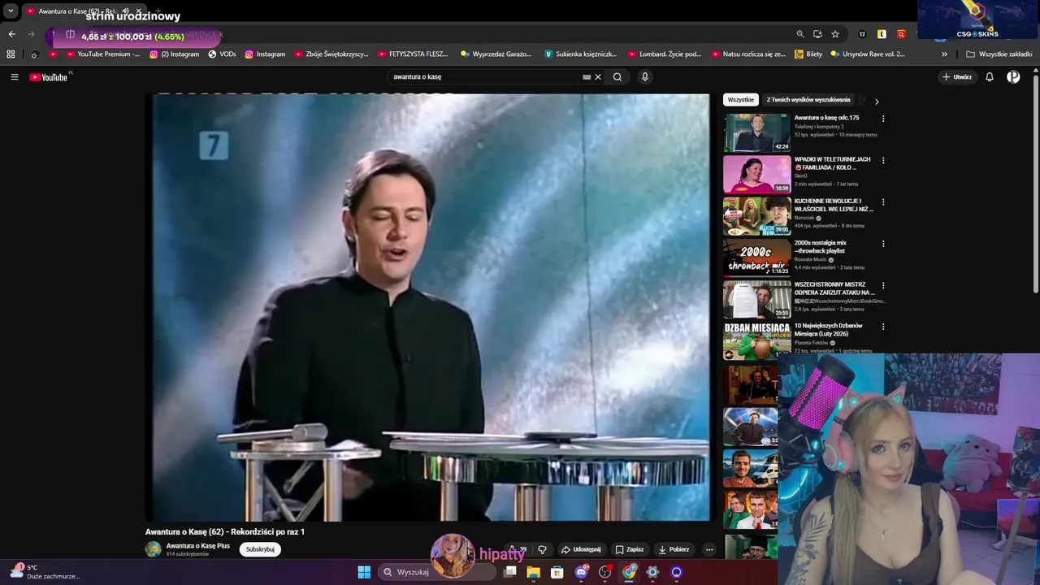Open the Bilety bookmark
This screenshot has height=585, width=1040.
pos(808,54)
